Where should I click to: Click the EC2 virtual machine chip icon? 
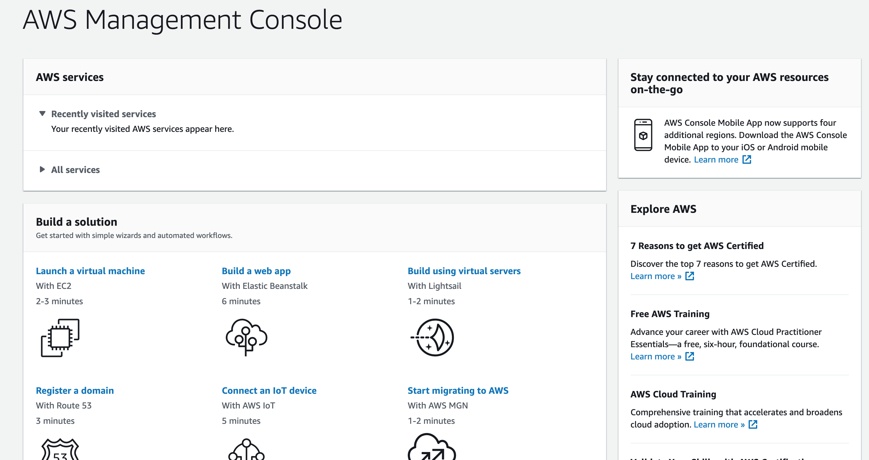(60, 338)
